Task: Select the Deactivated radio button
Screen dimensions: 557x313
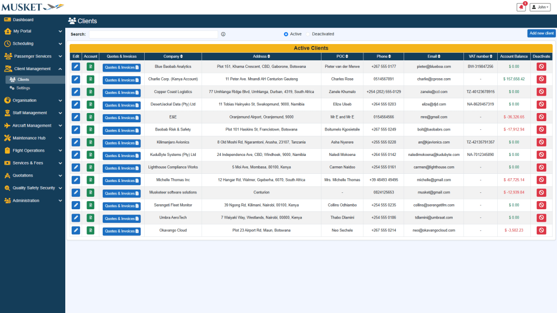Action: coord(308,34)
